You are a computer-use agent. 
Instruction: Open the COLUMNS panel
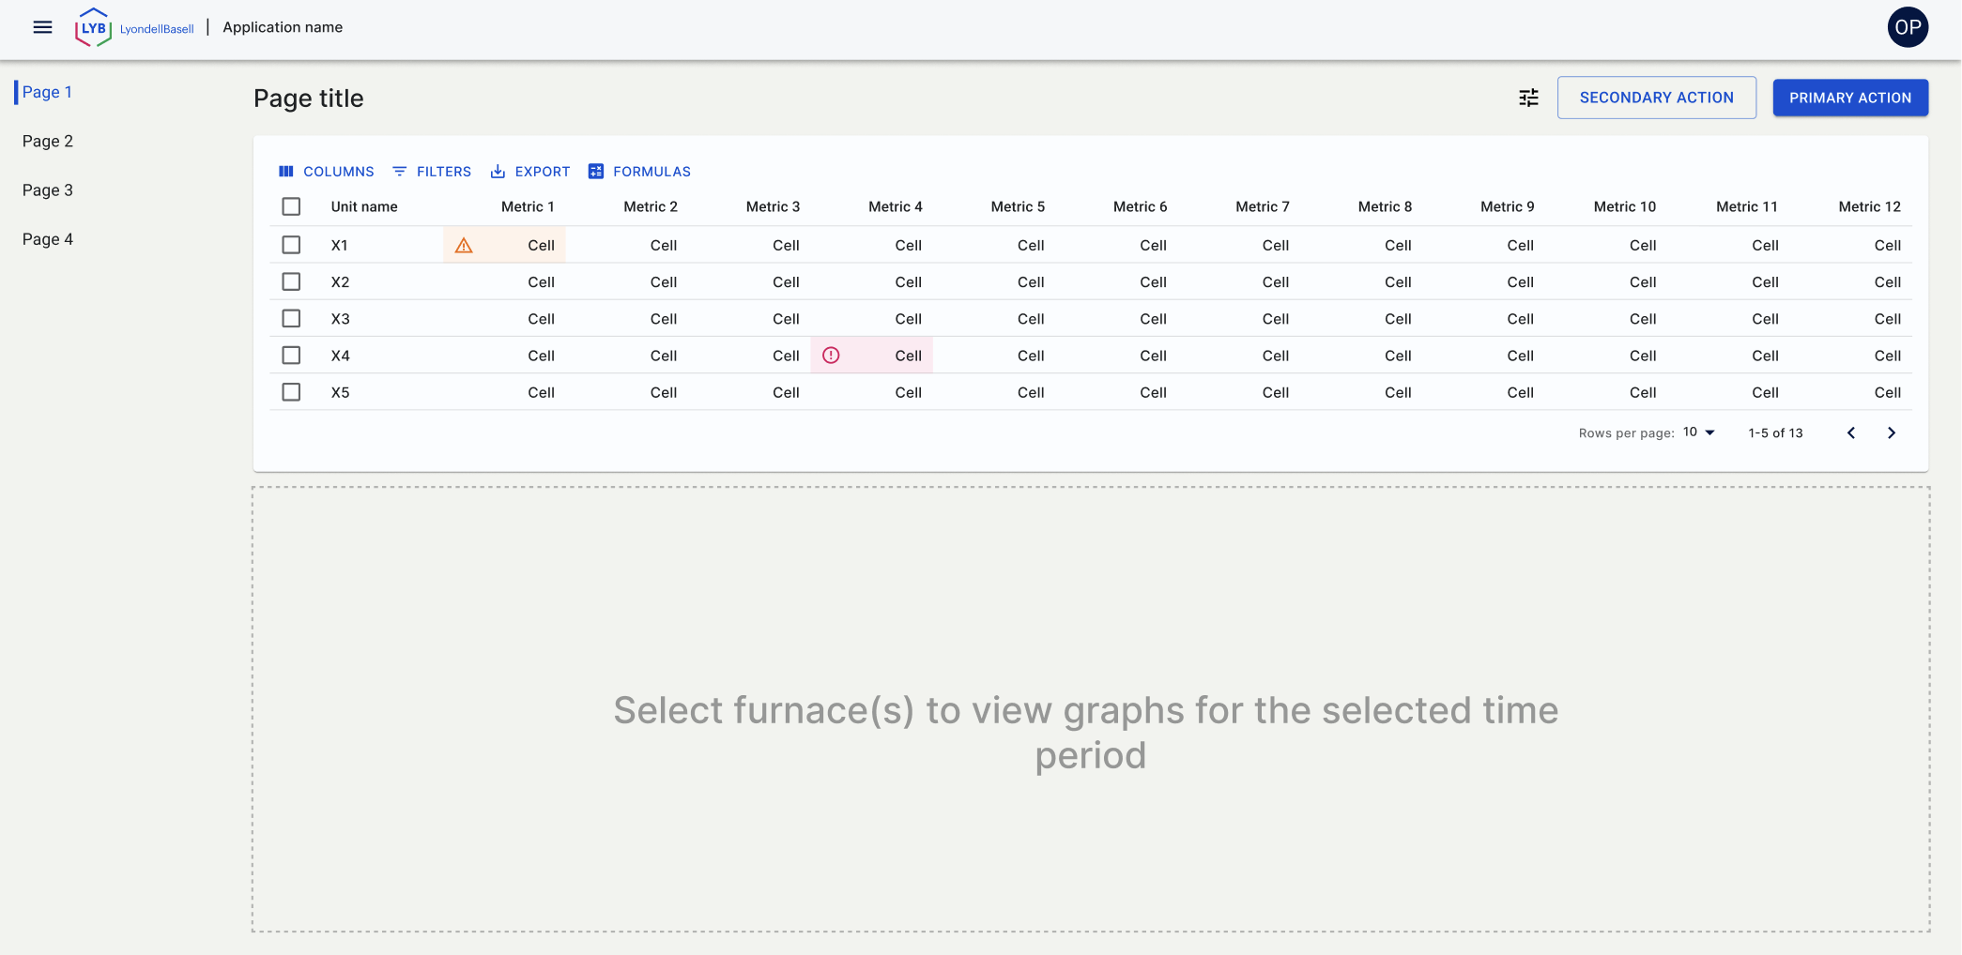coord(326,172)
